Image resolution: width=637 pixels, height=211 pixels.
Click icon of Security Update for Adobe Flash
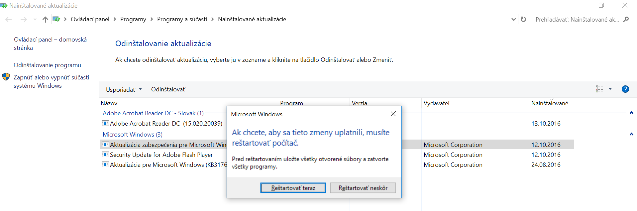pos(105,155)
